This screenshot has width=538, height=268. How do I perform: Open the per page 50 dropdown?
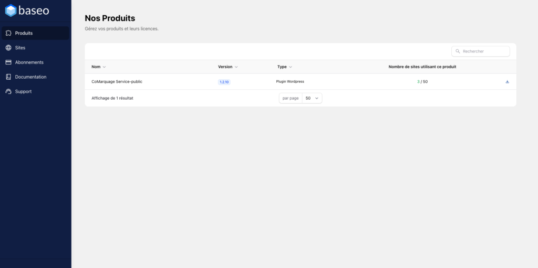(x=312, y=98)
